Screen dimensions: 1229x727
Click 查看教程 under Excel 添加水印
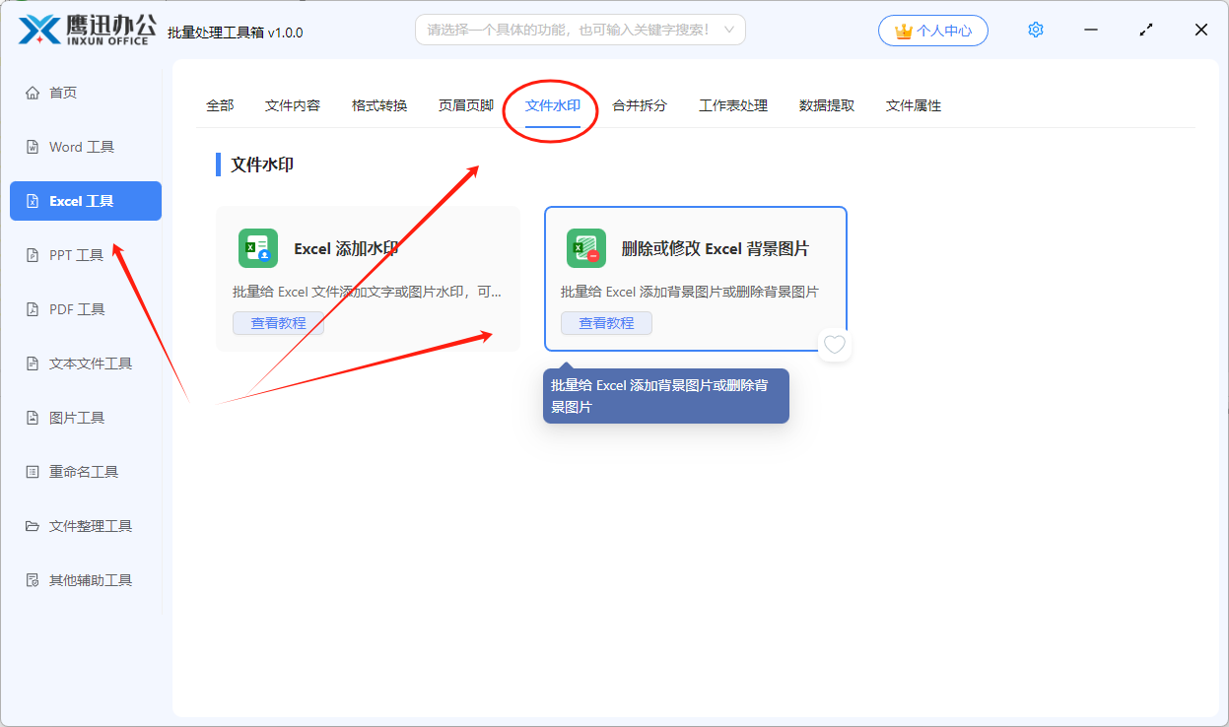coord(278,323)
